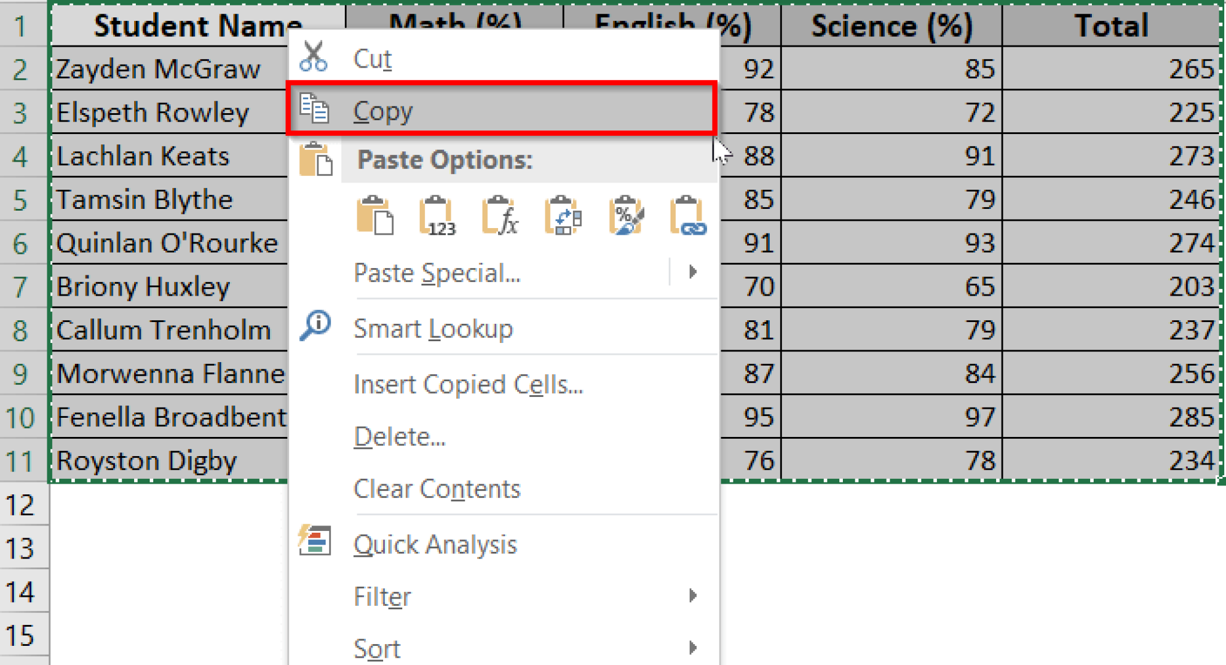The image size is (1226, 665).
Task: Select Delete from the context menu
Action: pos(400,436)
